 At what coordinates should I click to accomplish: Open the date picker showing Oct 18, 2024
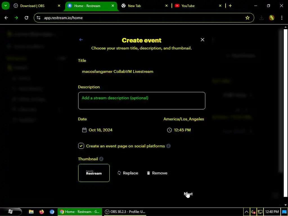tap(100, 130)
